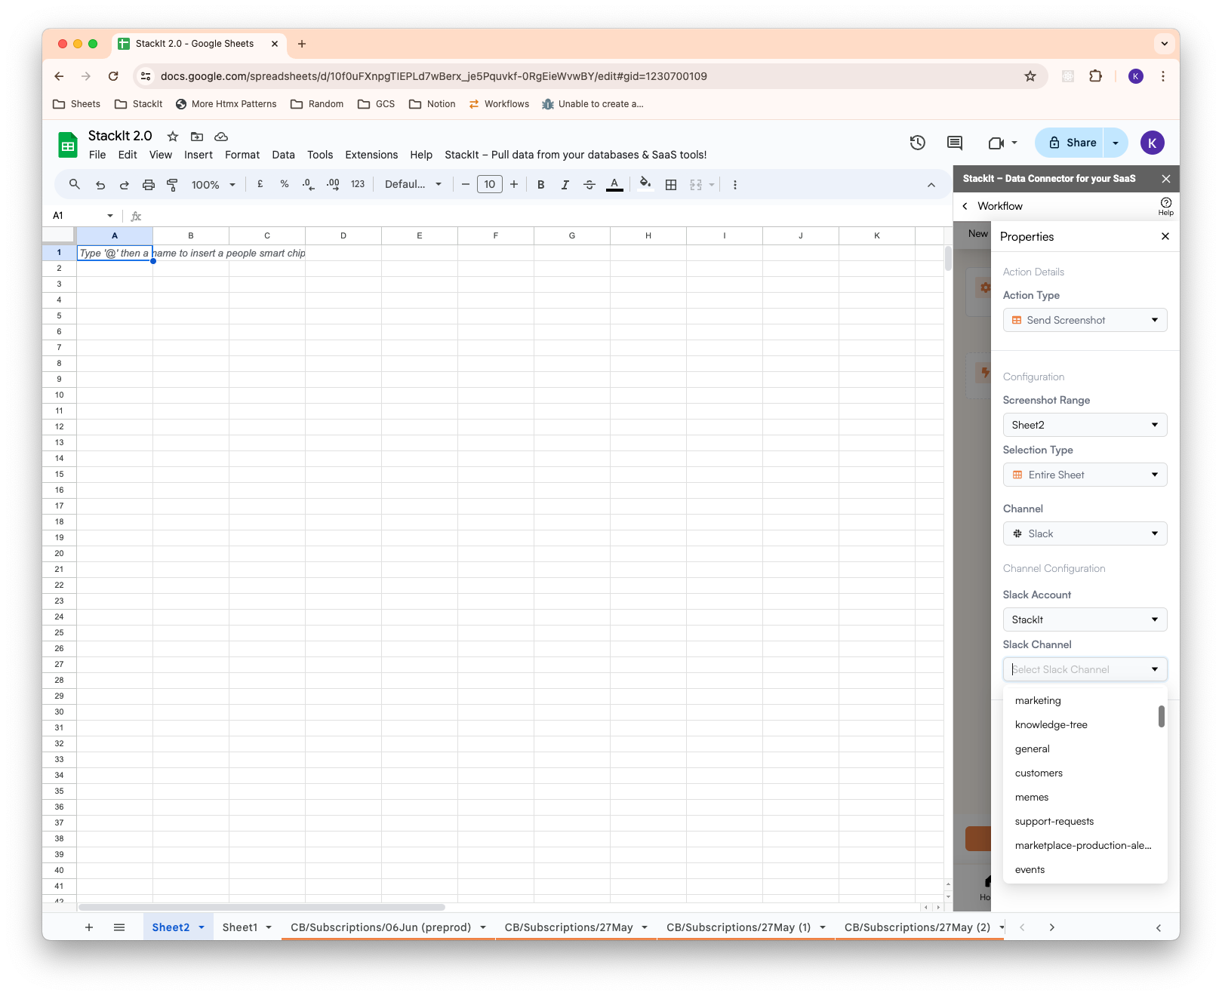
Task: Print the spreadsheet
Action: pos(149,184)
